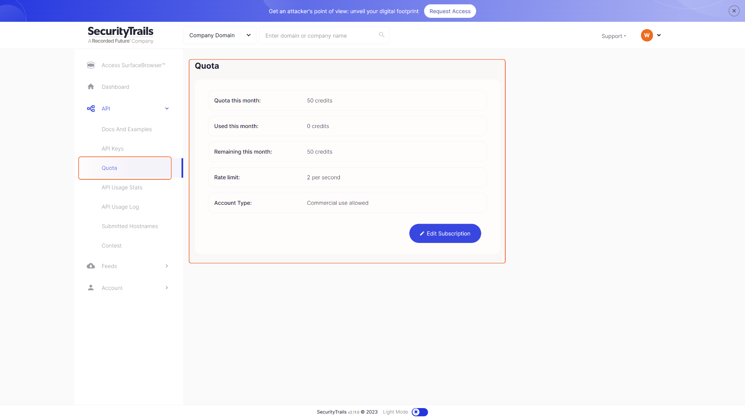
Task: Click the Used this month value 0 credits
Action: pos(318,126)
